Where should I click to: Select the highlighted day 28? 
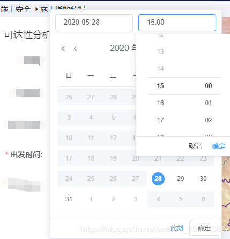(x=158, y=179)
